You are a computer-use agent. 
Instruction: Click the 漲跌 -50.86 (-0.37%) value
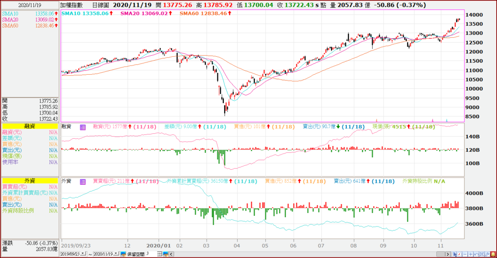coord(42,243)
